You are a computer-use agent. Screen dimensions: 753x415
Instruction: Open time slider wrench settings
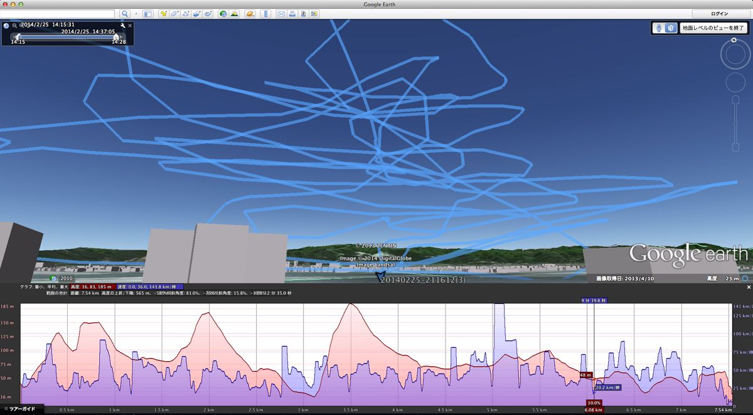click(x=122, y=26)
